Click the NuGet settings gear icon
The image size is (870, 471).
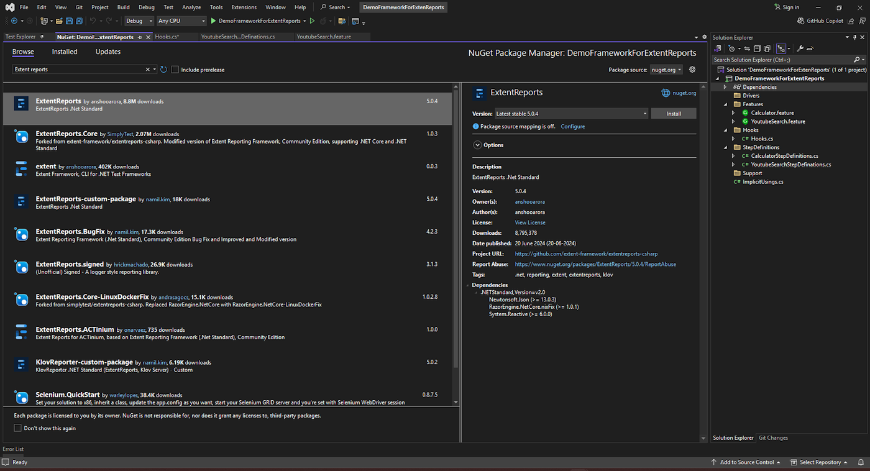point(692,70)
